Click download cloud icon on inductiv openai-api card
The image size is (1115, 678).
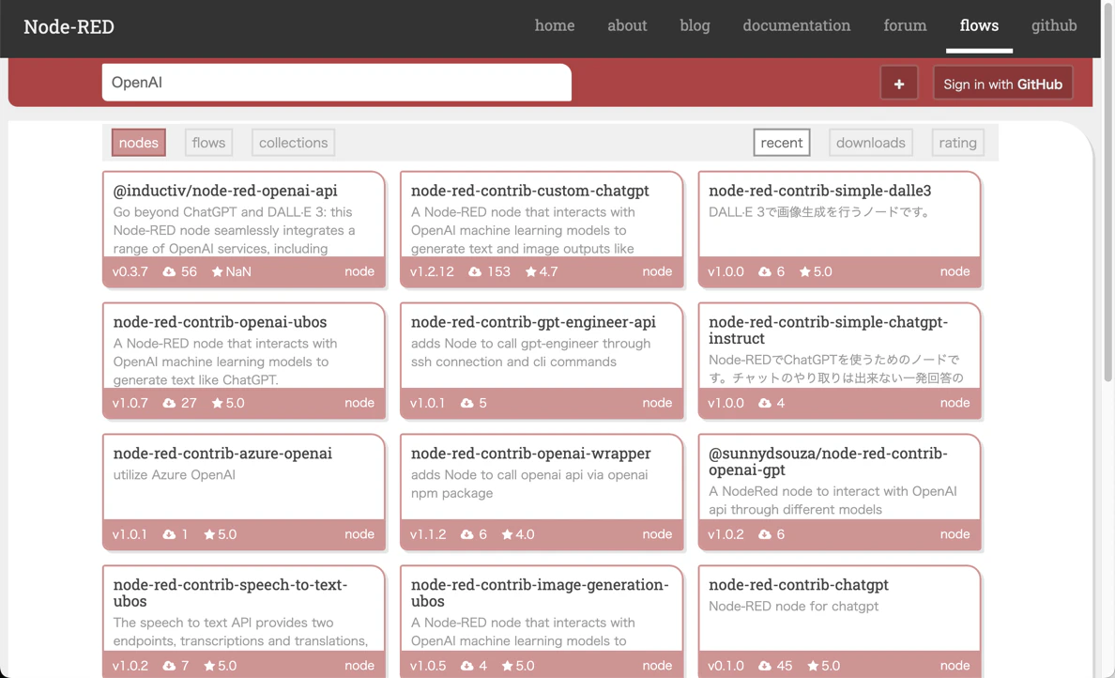pyautogui.click(x=169, y=271)
